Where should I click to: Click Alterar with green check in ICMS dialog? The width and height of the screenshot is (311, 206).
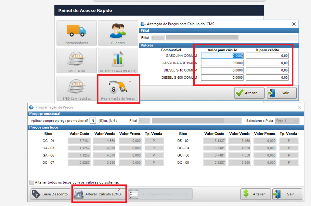click(x=249, y=93)
